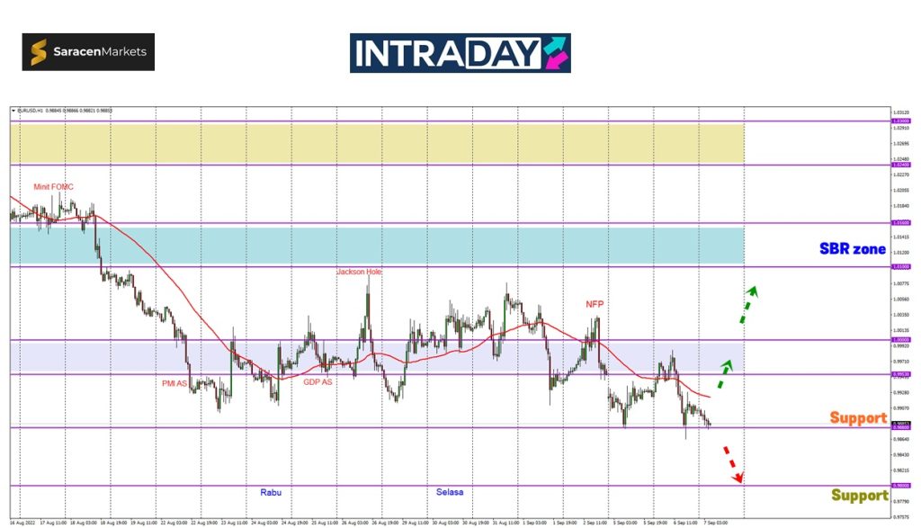Click the GDP AS event label
Image resolution: width=921 pixels, height=528 pixels.
317,381
